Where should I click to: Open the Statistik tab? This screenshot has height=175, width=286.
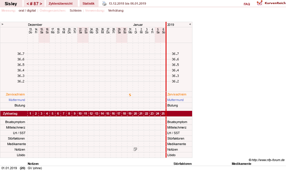tap(88, 3)
